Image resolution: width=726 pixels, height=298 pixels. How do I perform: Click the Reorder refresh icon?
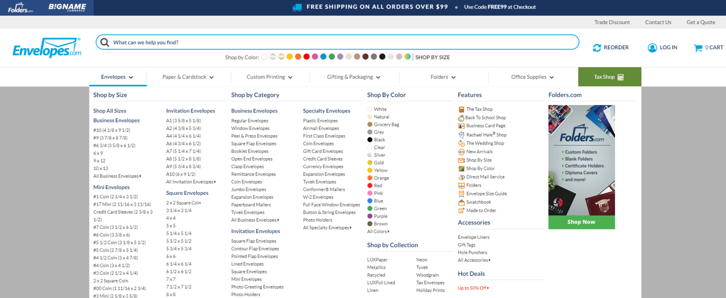(597, 48)
